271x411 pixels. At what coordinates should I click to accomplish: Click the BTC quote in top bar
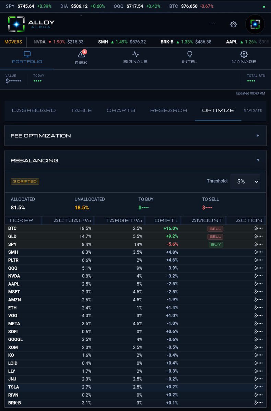[x=191, y=6]
